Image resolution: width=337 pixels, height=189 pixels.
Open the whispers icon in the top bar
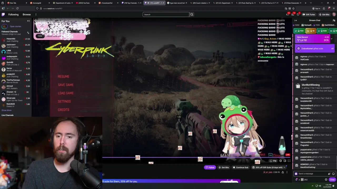298,14
